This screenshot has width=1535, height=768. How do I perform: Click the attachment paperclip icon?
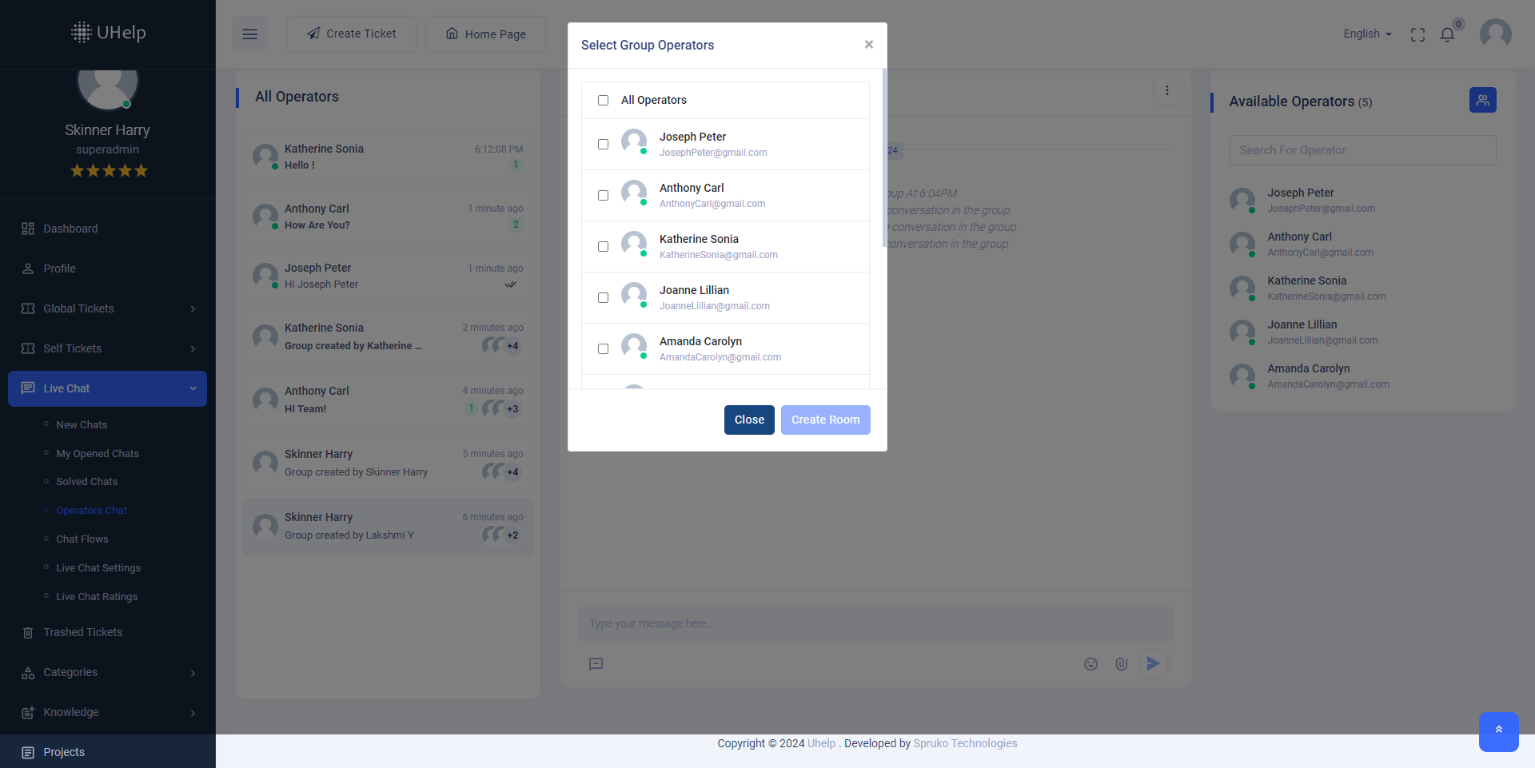(x=1121, y=664)
